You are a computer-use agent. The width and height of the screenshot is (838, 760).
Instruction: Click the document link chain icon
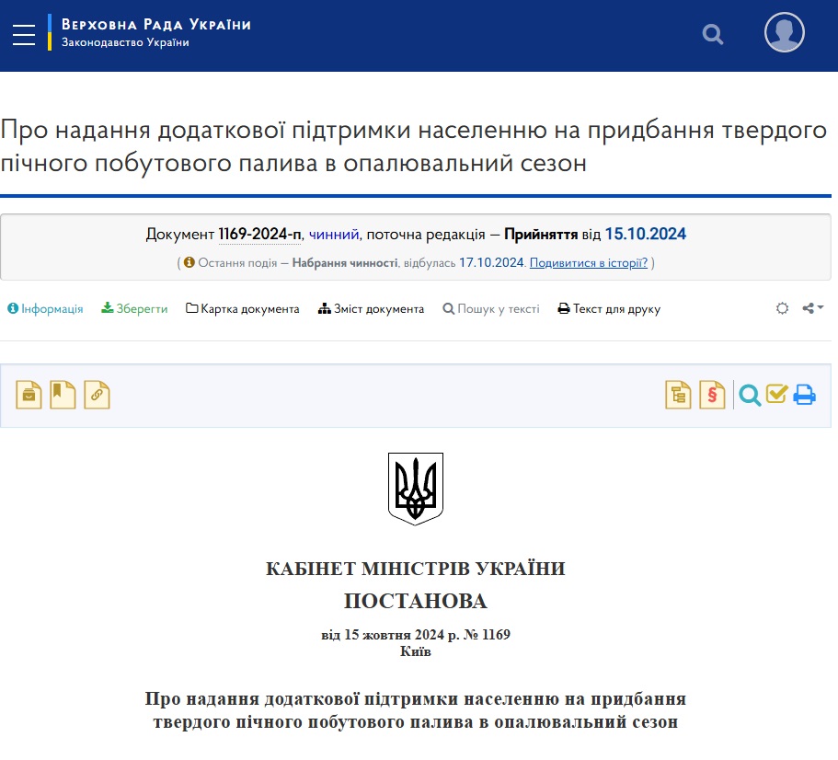tap(97, 395)
